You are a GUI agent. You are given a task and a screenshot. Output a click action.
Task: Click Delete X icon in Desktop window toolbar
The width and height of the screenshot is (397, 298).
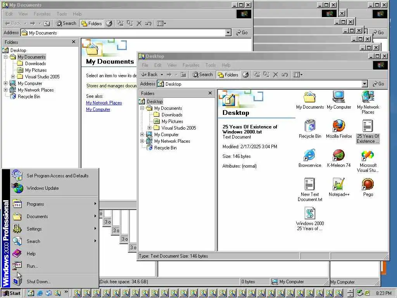pyautogui.click(x=276, y=74)
